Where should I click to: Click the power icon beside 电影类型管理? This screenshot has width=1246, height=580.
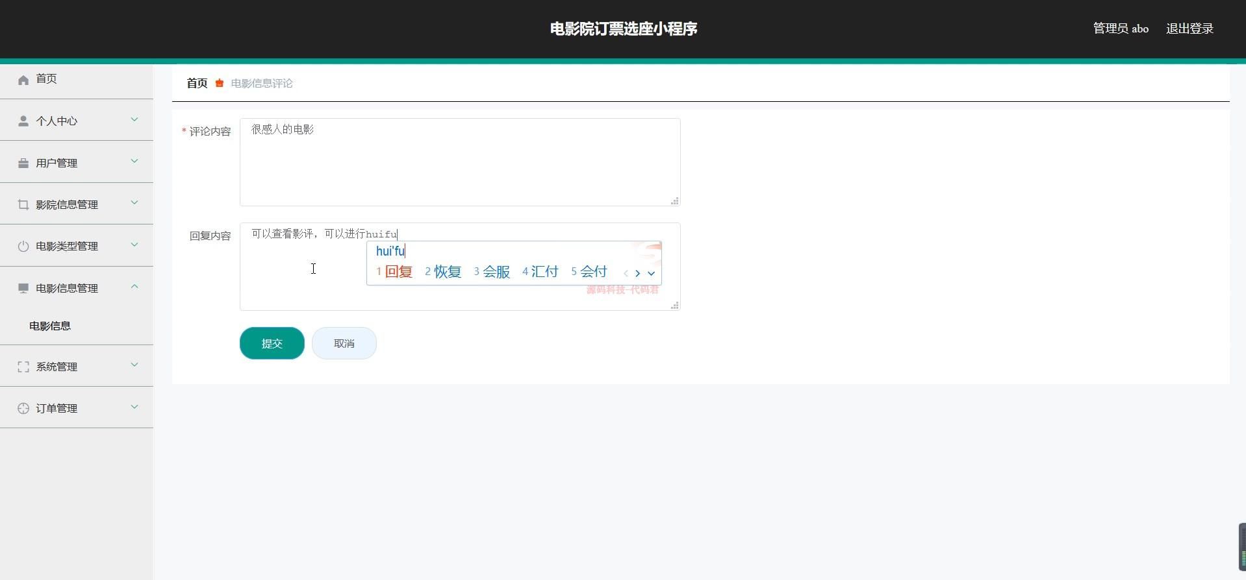point(23,246)
